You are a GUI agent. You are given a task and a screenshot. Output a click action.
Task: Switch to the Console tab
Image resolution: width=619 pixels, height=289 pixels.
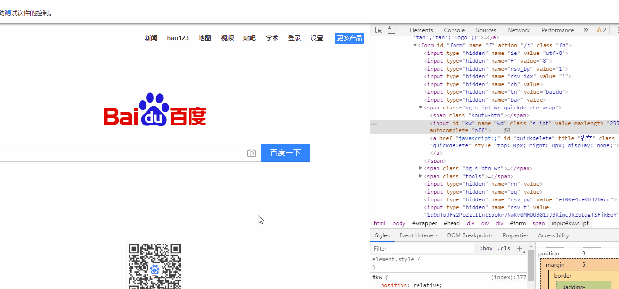pyautogui.click(x=454, y=30)
